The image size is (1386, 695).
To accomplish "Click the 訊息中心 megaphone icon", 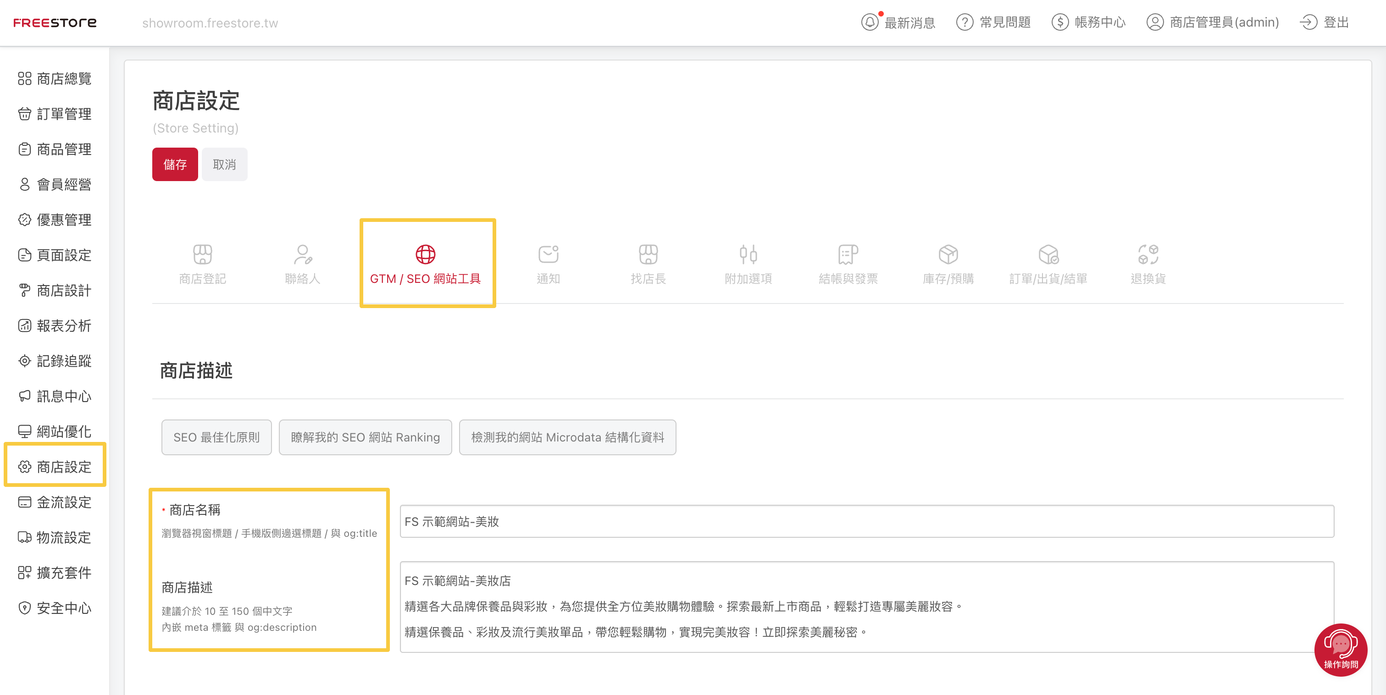I will [x=25, y=397].
